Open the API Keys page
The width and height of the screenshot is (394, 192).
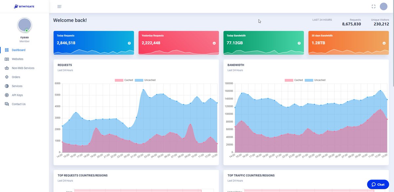pyautogui.click(x=17, y=95)
